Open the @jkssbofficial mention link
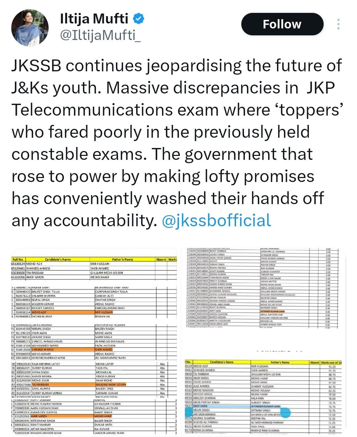This screenshot has width=357, height=437. pos(217,220)
